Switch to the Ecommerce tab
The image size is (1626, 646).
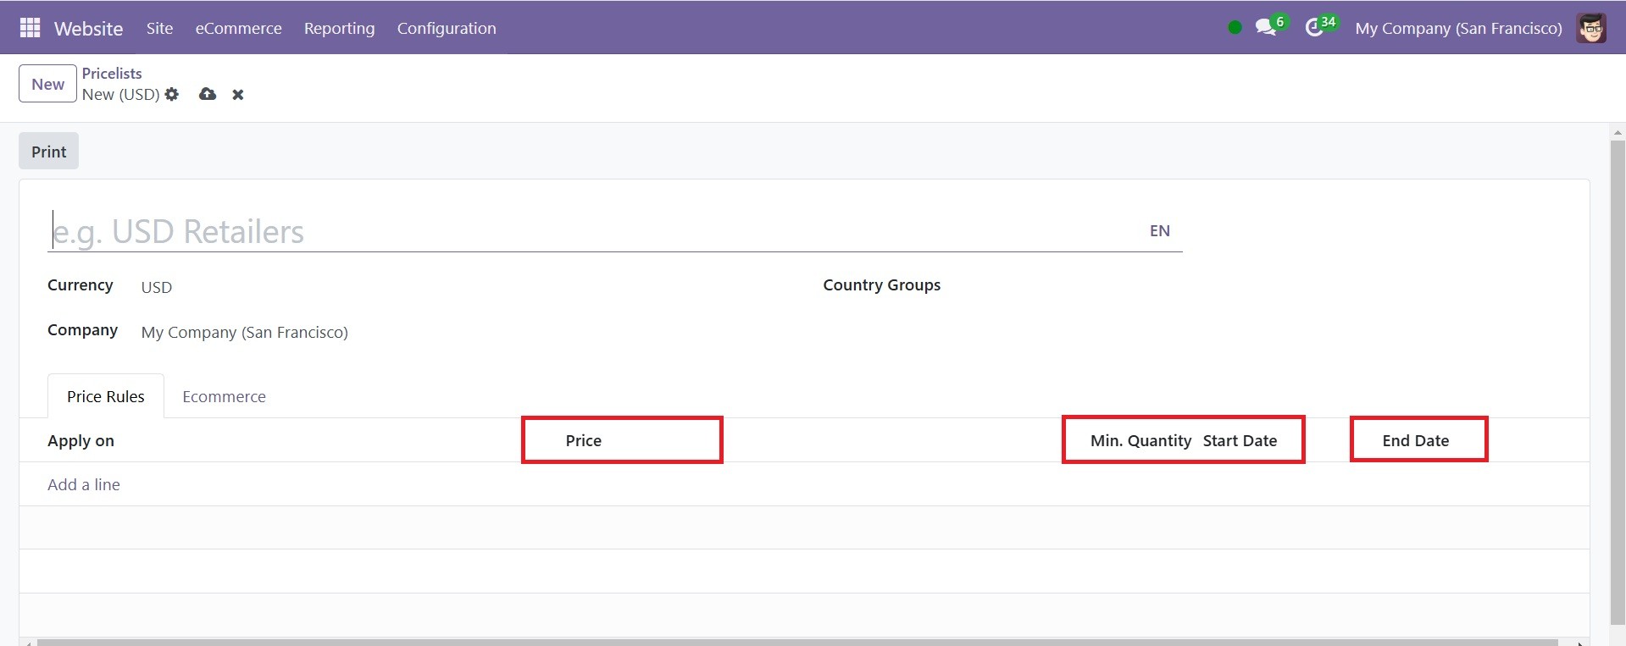(224, 396)
